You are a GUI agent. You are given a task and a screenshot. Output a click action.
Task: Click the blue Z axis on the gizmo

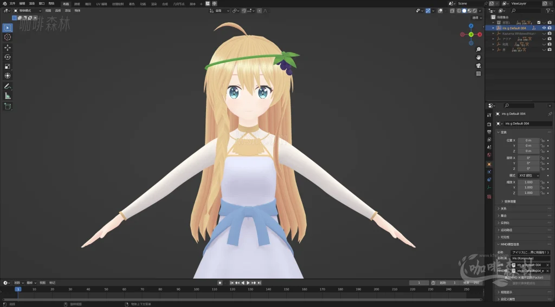(x=471, y=26)
